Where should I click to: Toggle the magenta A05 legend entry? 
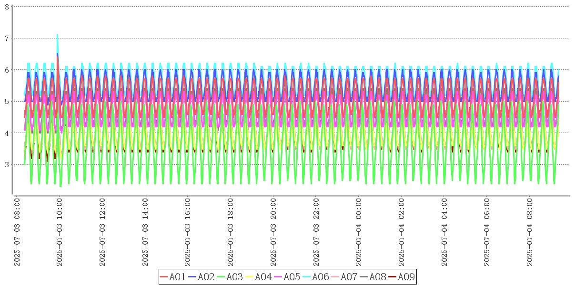click(x=287, y=277)
